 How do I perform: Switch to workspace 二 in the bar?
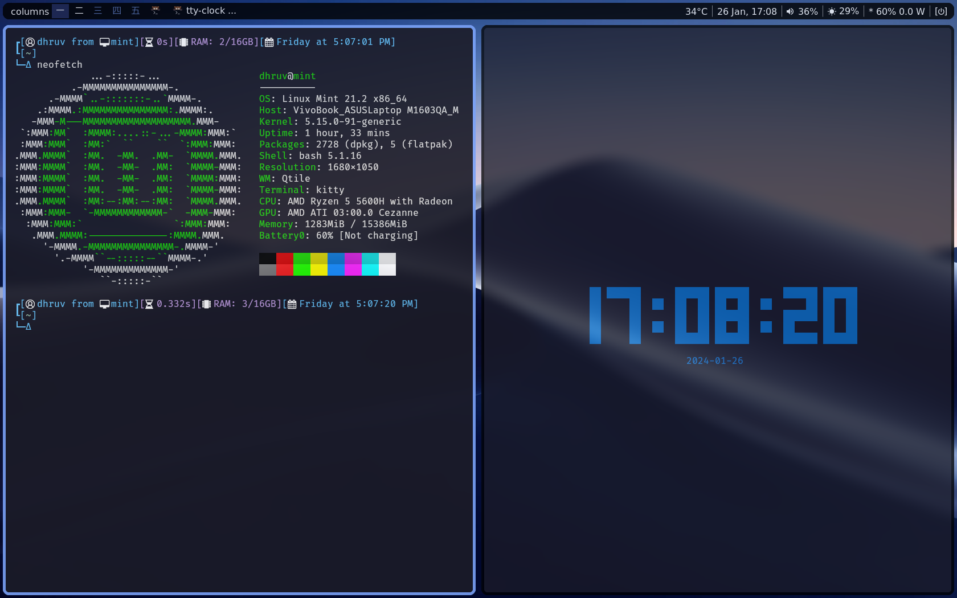(x=79, y=11)
